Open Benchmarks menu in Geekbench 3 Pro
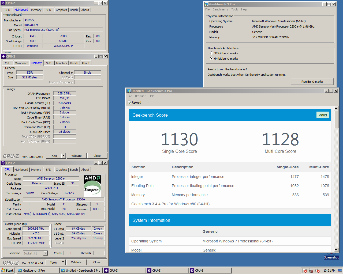Image resolution: width=343 pixels, height=274 pixels. [221, 9]
